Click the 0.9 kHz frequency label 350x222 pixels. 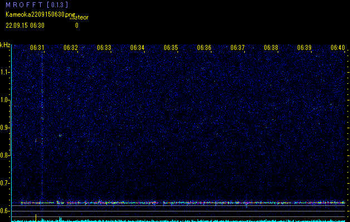[5, 128]
